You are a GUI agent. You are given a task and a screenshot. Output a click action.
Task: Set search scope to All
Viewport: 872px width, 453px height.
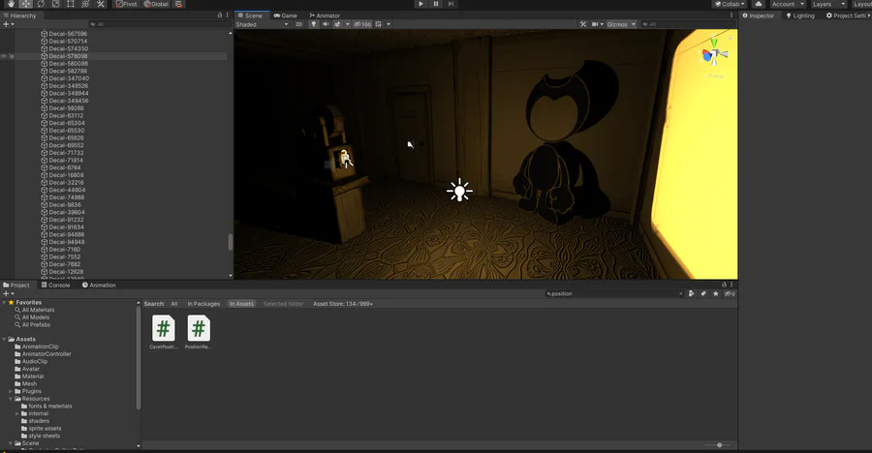pyautogui.click(x=174, y=304)
